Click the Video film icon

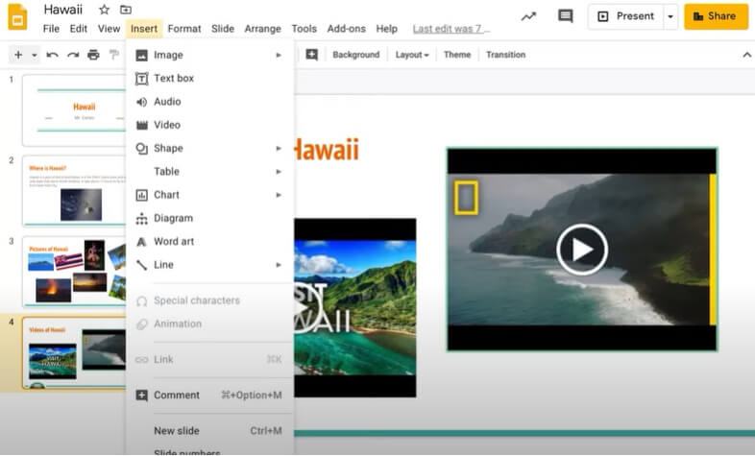tap(141, 125)
